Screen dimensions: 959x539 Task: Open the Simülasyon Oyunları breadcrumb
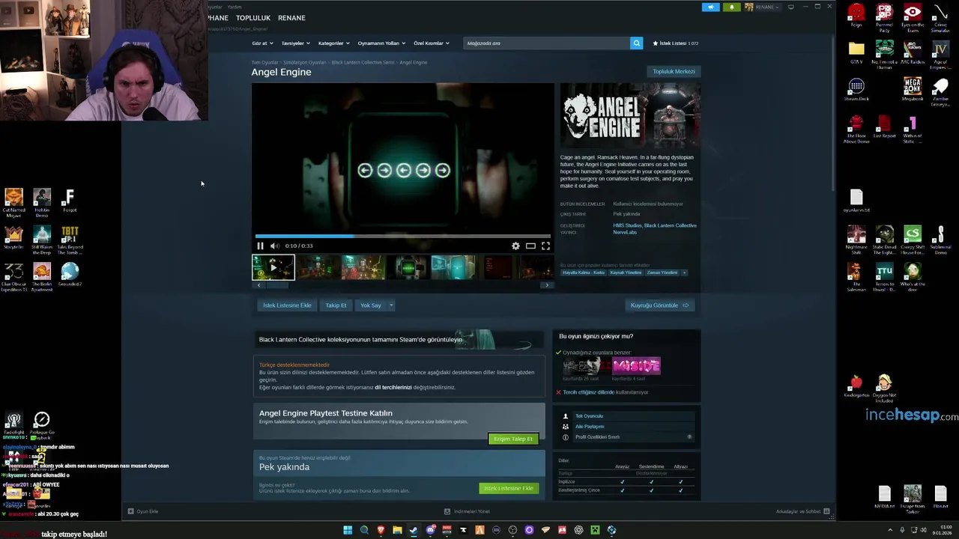pyautogui.click(x=305, y=62)
